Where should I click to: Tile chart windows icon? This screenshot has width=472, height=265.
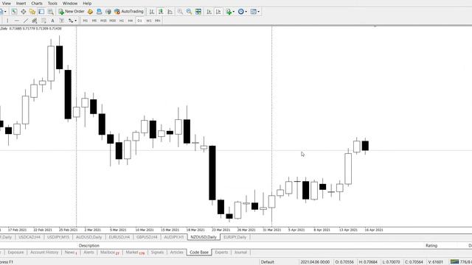[x=198, y=12]
